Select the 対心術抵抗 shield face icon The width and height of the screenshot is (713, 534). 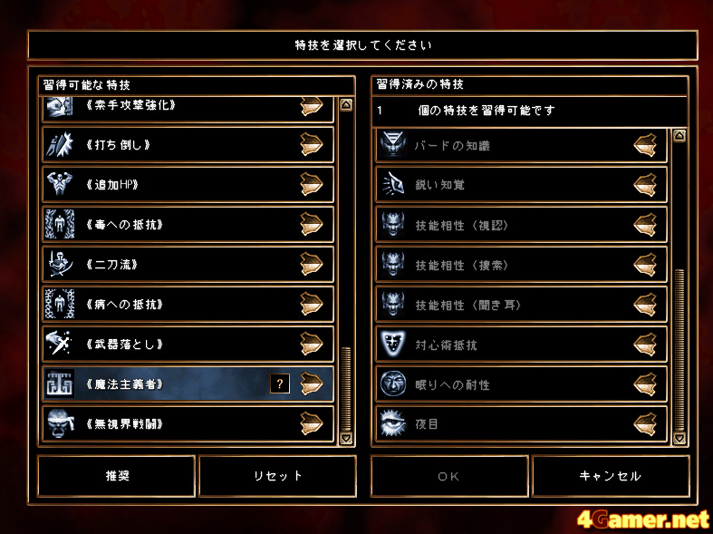coord(392,345)
